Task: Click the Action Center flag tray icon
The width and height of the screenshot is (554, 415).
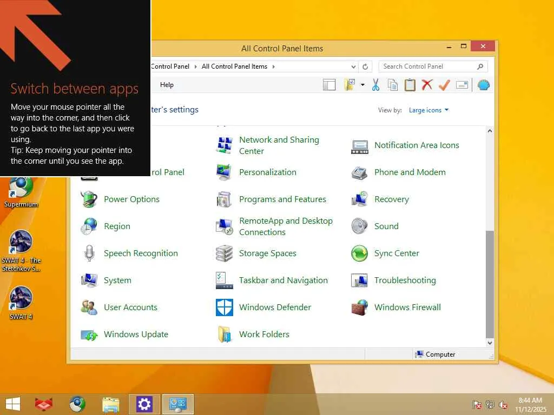Action: 477,404
